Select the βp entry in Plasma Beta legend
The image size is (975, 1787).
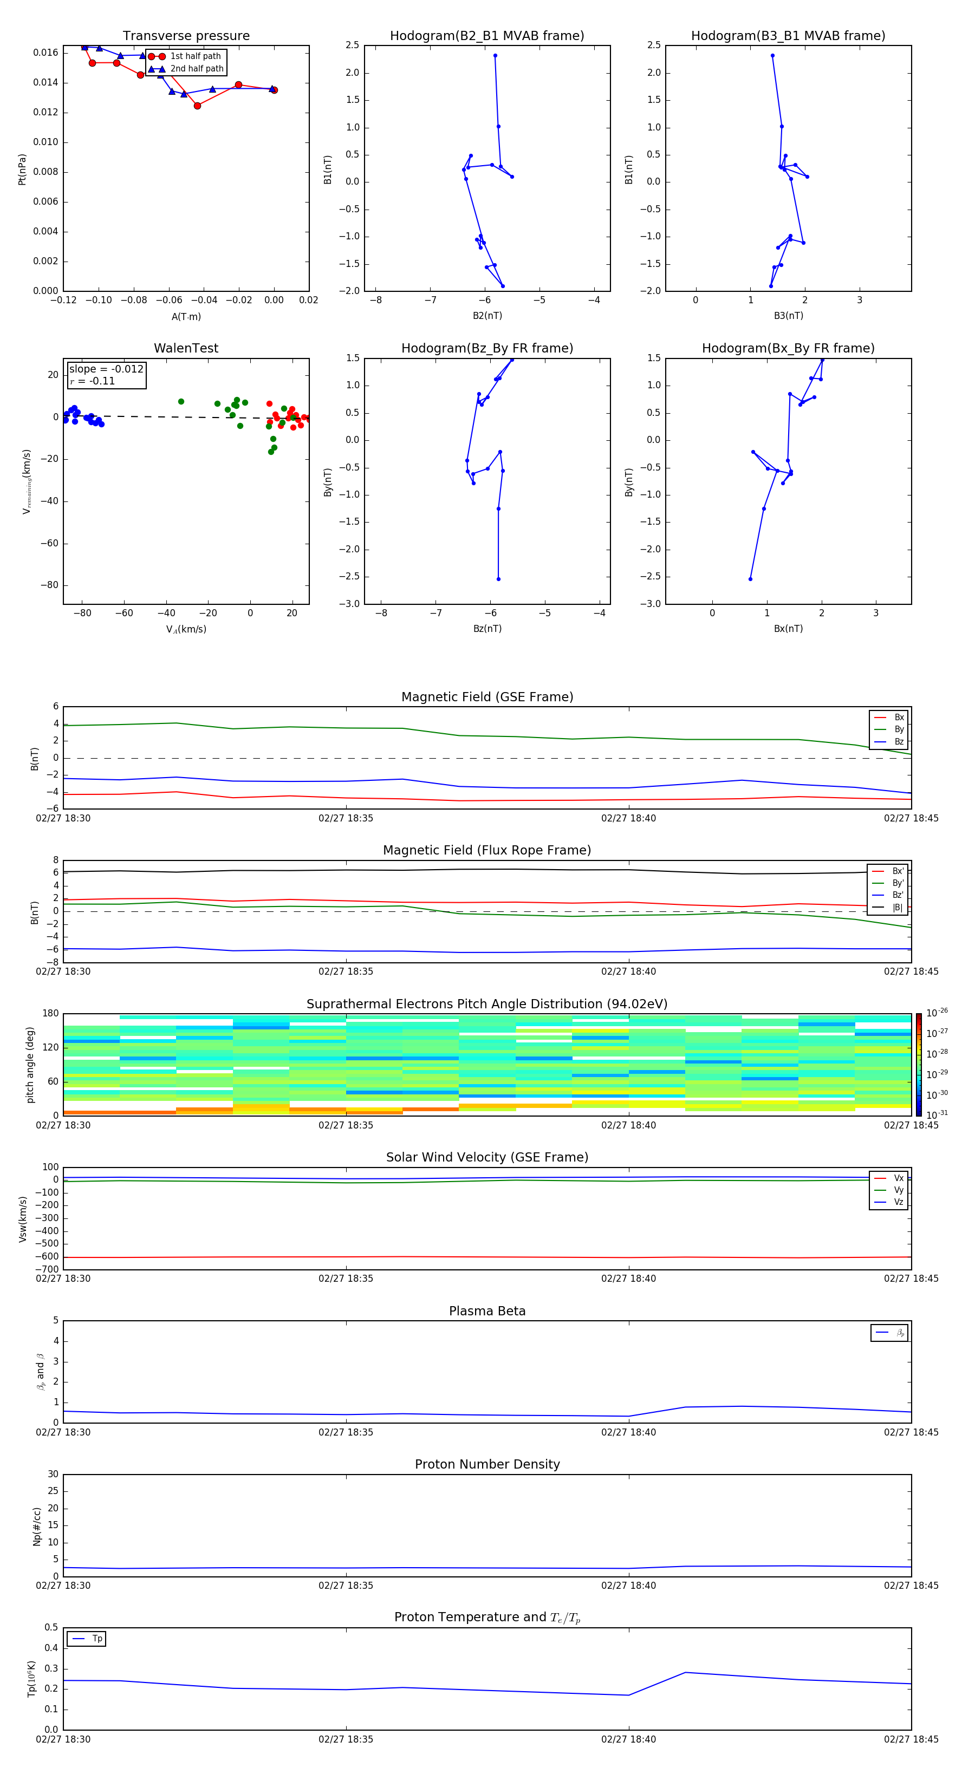889,1333
